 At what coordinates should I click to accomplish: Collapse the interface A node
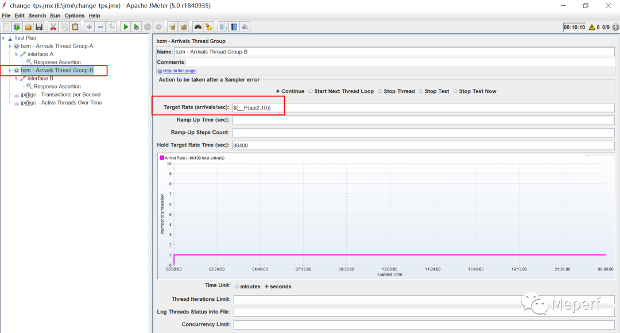click(16, 54)
